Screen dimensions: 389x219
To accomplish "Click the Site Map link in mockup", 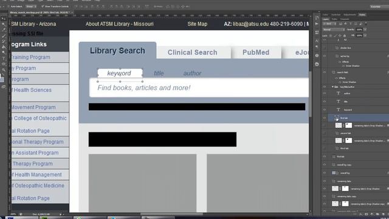I will click(197, 24).
